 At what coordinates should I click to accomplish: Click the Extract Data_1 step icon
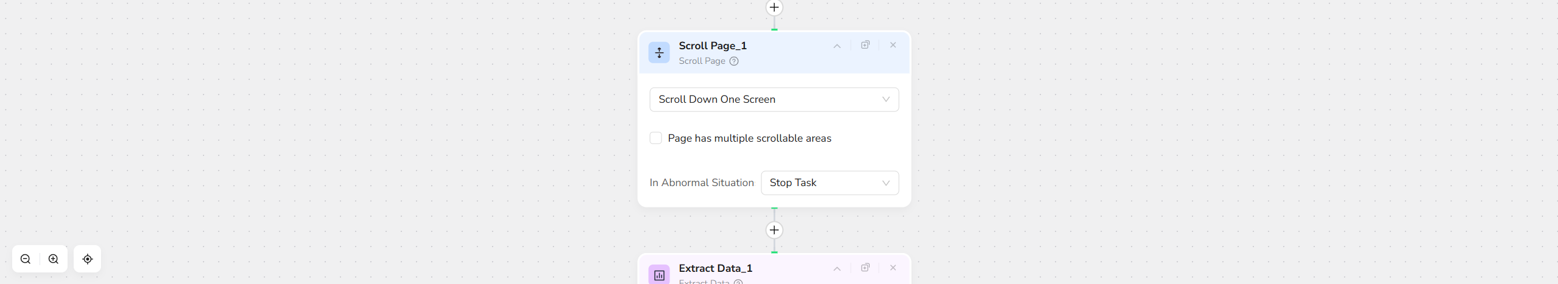coord(658,275)
